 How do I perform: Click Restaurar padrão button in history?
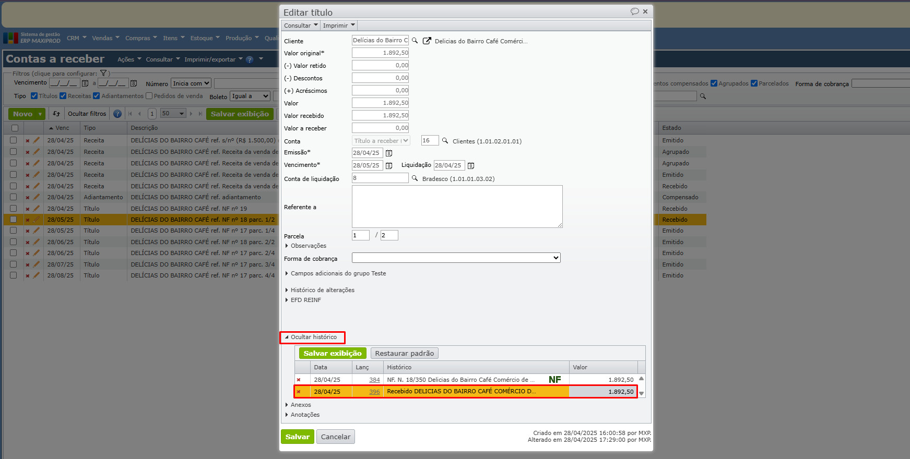coord(405,353)
